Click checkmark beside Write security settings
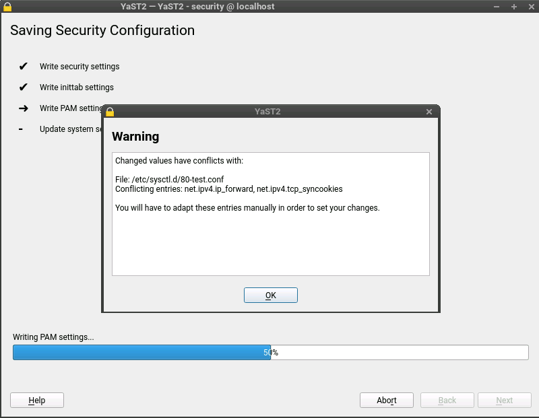This screenshot has height=418, width=539. 24,67
